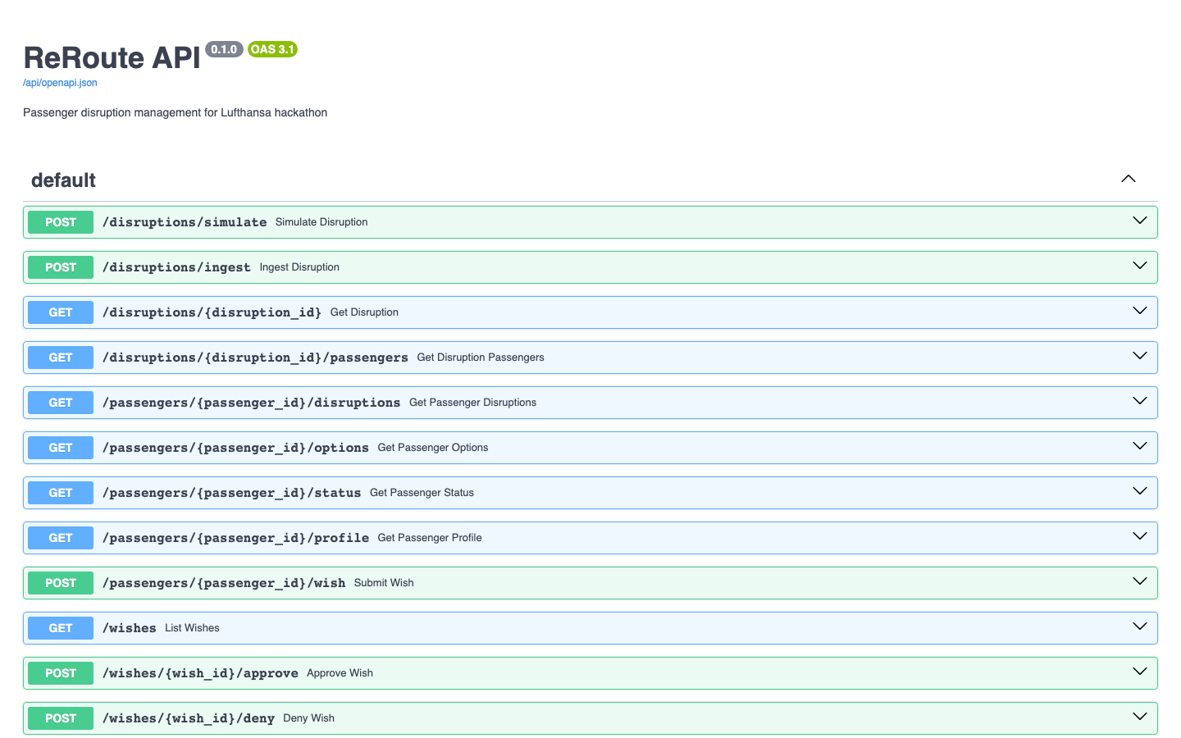This screenshot has width=1181, height=738.
Task: Expand the List Wishes endpoint chevron
Action: click(1139, 626)
